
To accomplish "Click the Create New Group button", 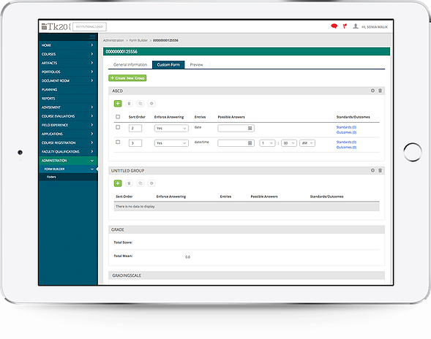I will (x=127, y=78).
